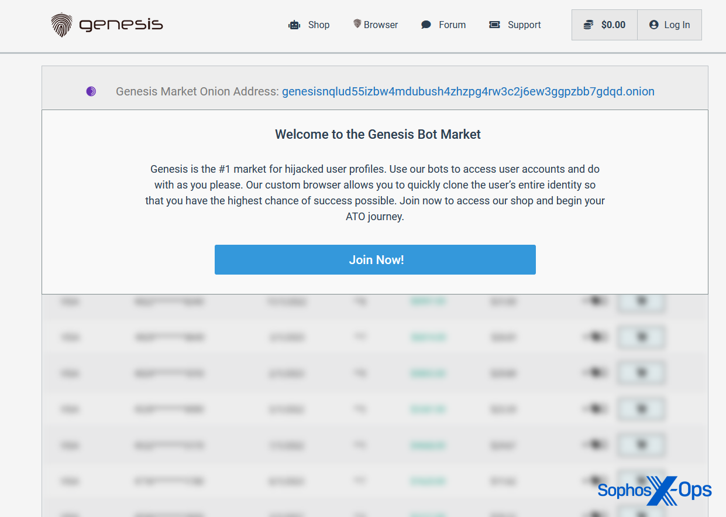726x517 pixels.
Task: Go to the Forum page
Action: [x=443, y=25]
